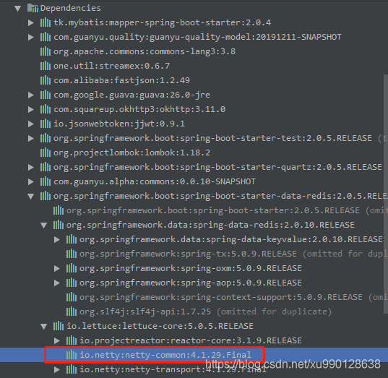Click library icon of spring-aop
Image resolution: width=388 pixels, height=378 pixels.
tap(72, 283)
